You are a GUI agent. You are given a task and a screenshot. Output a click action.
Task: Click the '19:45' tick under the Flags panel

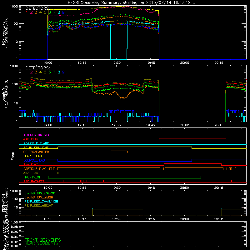[x=150, y=188]
